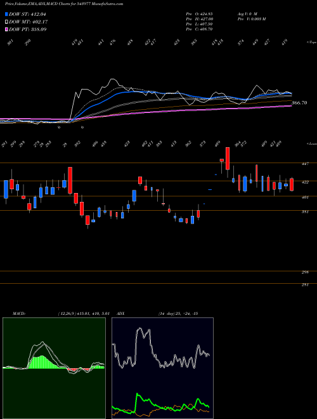Select the 'DOW PT: 358.09' legend text
This screenshot has width=317, height=419.
[x=28, y=29]
